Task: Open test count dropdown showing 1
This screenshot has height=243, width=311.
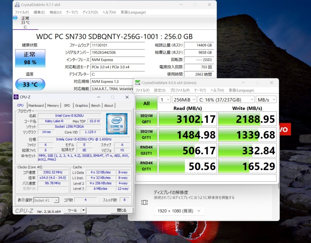Action: (x=165, y=100)
